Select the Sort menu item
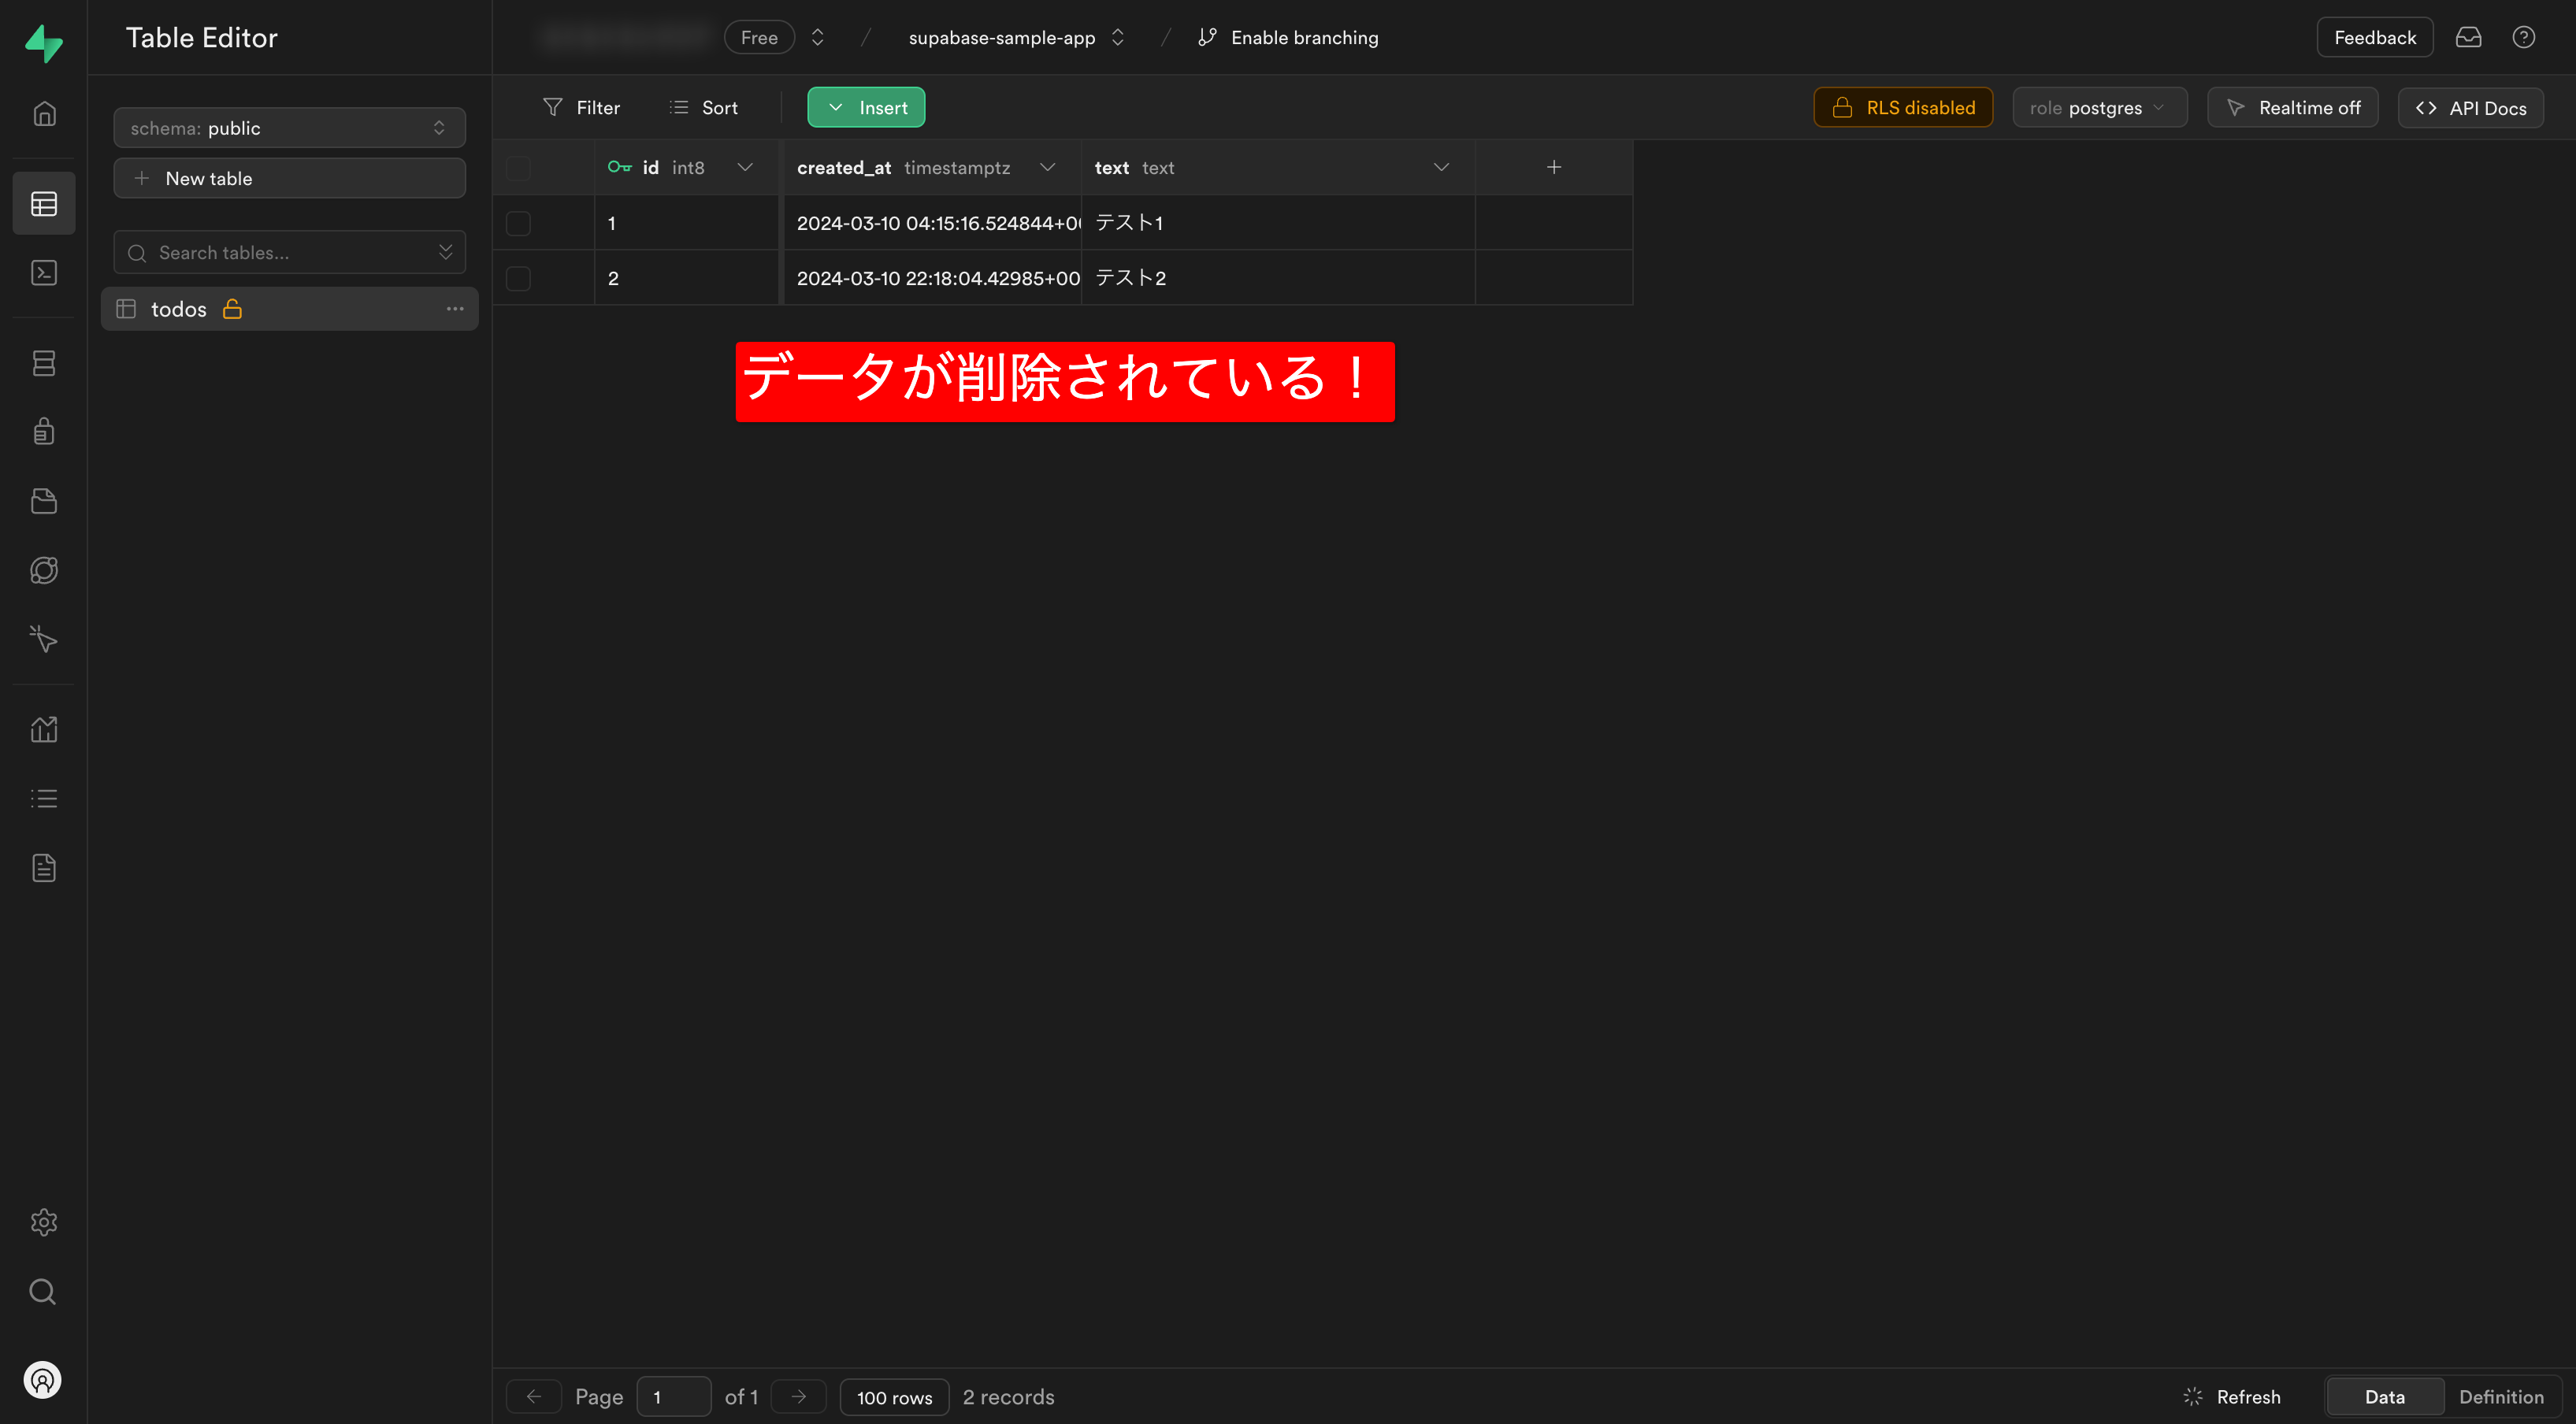 tap(719, 107)
